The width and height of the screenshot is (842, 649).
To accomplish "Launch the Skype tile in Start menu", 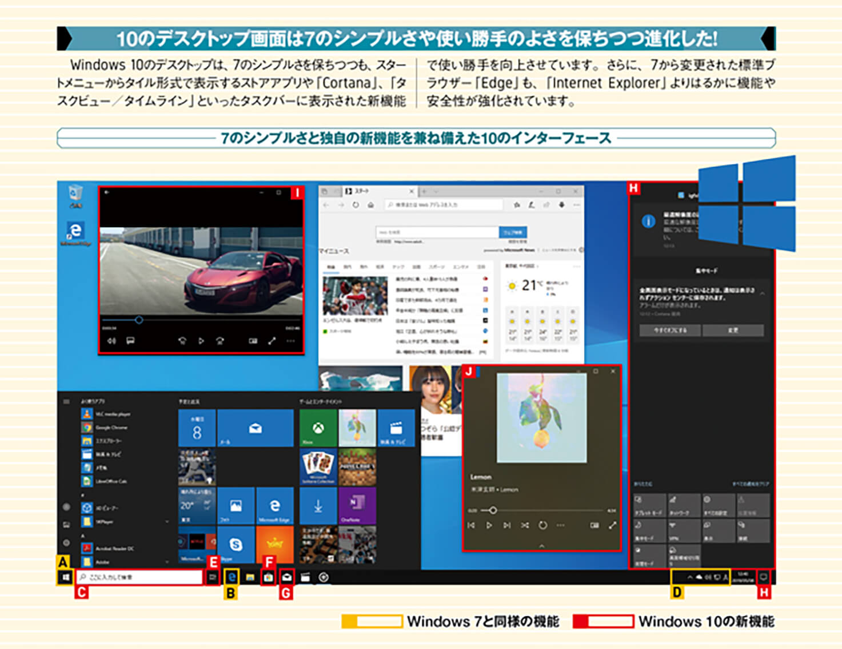I will coord(235,545).
